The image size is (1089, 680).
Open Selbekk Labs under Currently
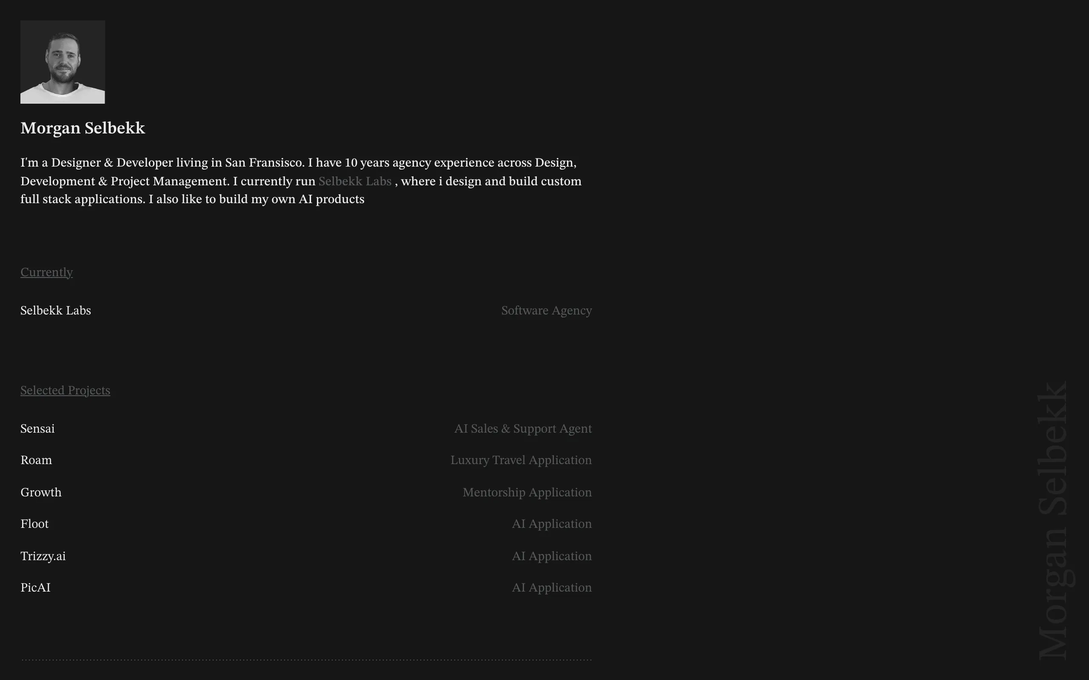tap(56, 311)
